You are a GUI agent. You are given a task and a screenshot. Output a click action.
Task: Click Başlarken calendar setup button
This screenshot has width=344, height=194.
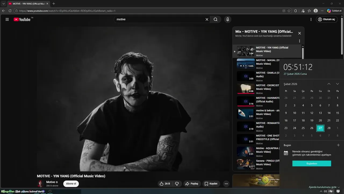312,164
